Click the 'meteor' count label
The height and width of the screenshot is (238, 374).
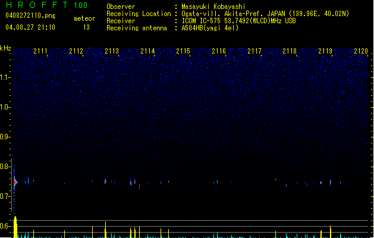coord(84,18)
